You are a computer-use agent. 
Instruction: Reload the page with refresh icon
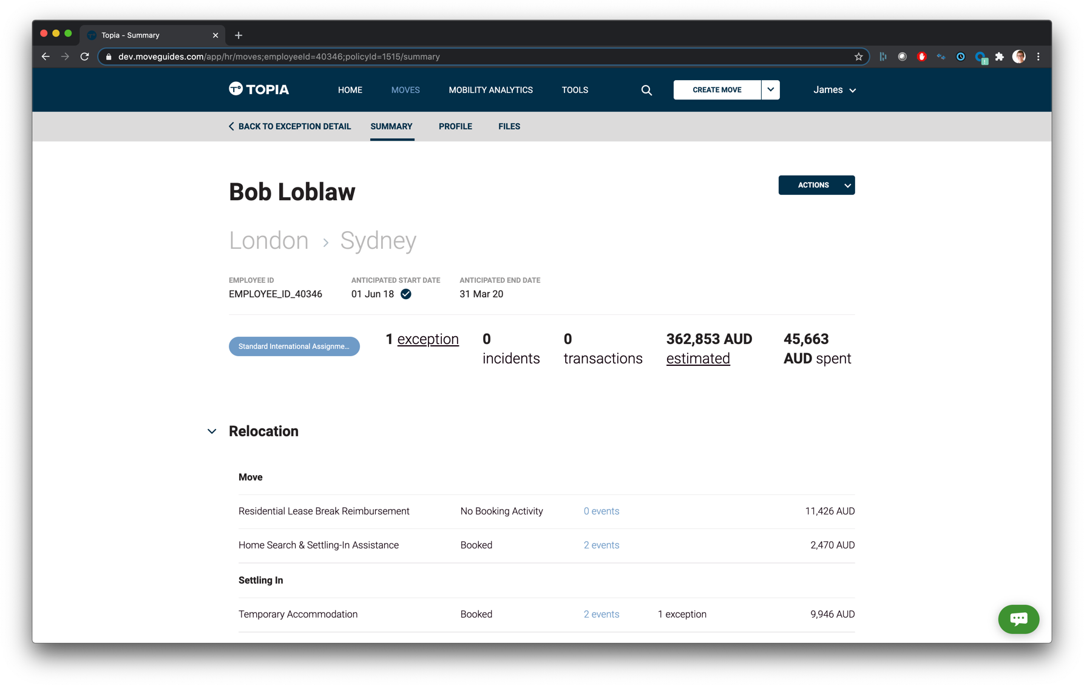coord(85,56)
